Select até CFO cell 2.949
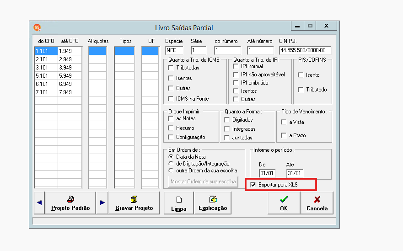Image resolution: width=403 pixels, height=251 pixels. tap(70, 59)
